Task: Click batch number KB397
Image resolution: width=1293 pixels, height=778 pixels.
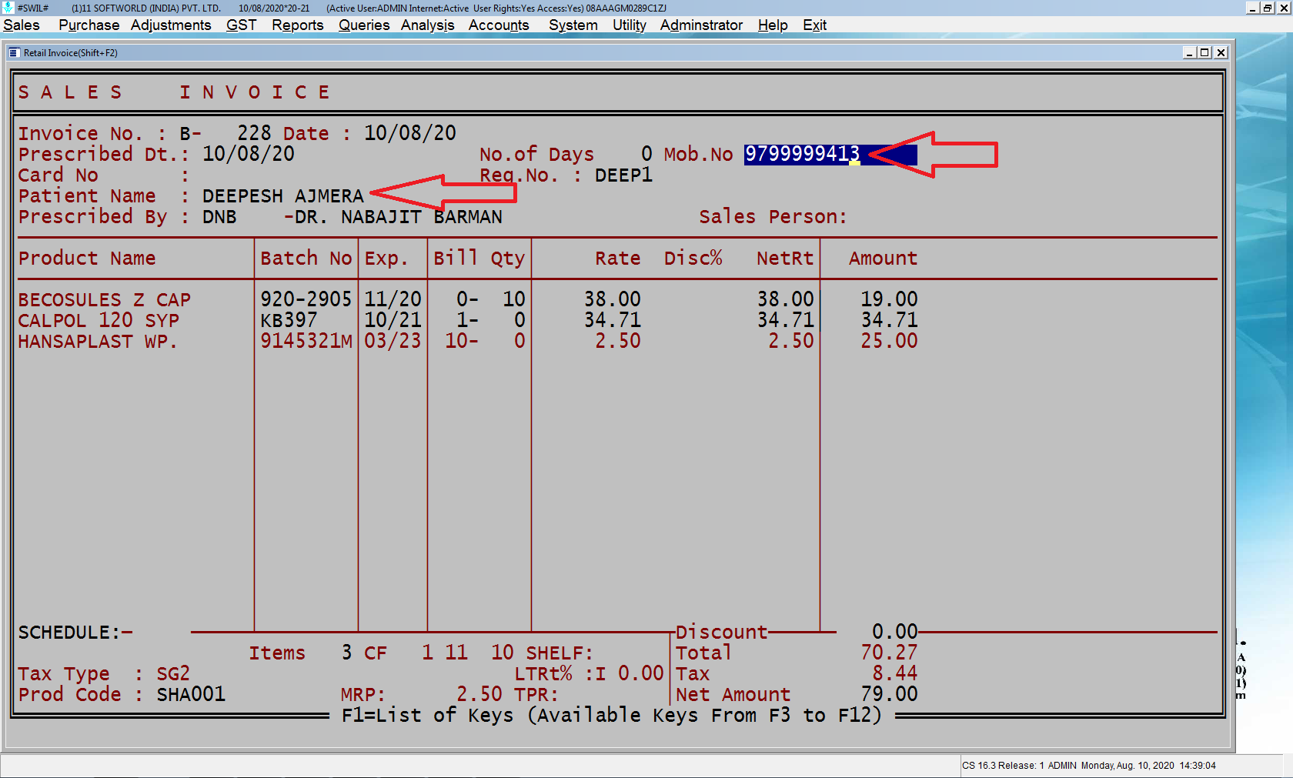Action: (289, 320)
